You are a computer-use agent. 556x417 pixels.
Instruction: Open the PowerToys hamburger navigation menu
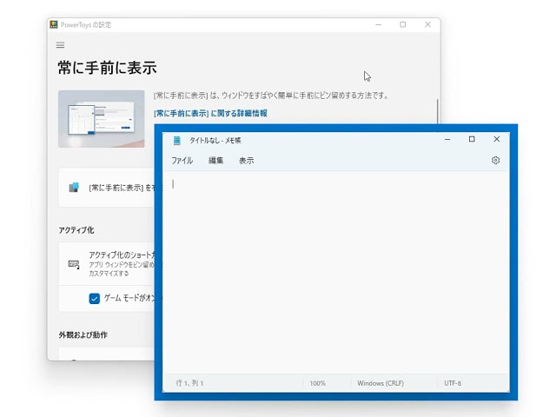tap(60, 45)
